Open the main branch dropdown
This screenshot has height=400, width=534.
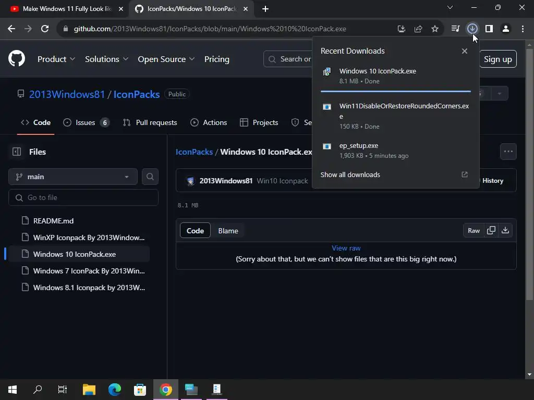click(x=73, y=177)
